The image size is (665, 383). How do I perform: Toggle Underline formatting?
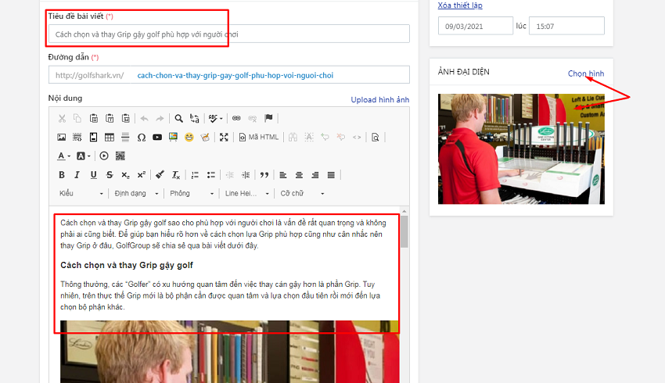(x=93, y=175)
